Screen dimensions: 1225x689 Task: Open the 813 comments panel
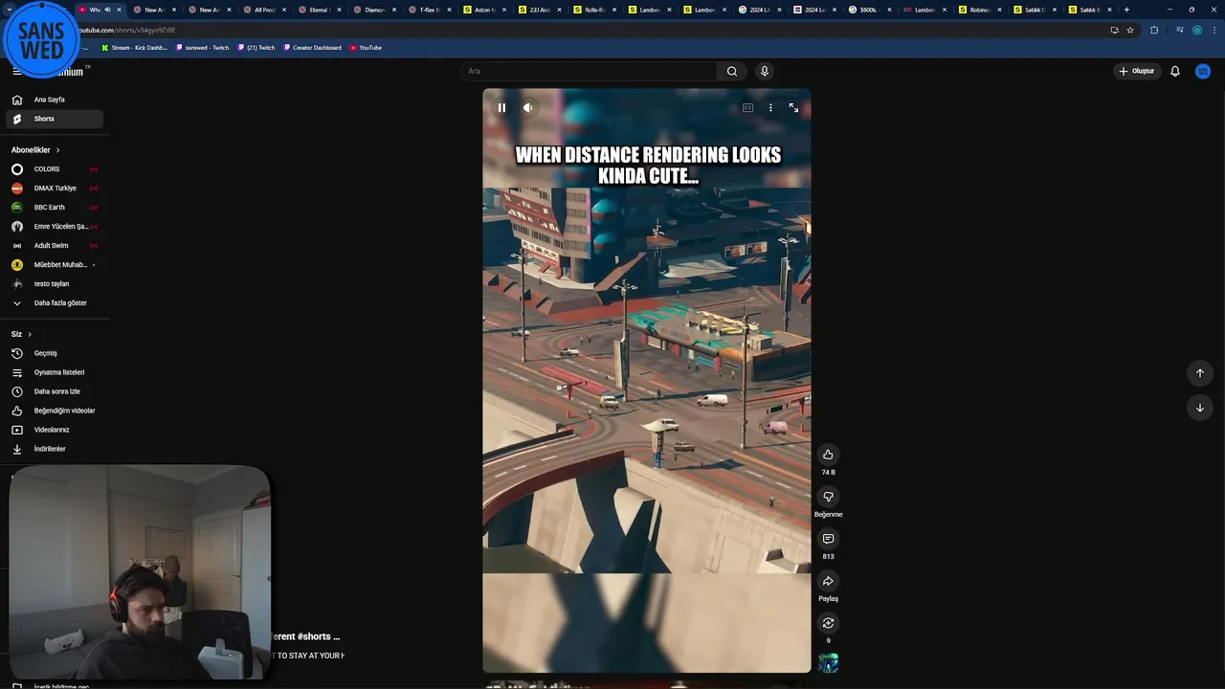click(828, 539)
